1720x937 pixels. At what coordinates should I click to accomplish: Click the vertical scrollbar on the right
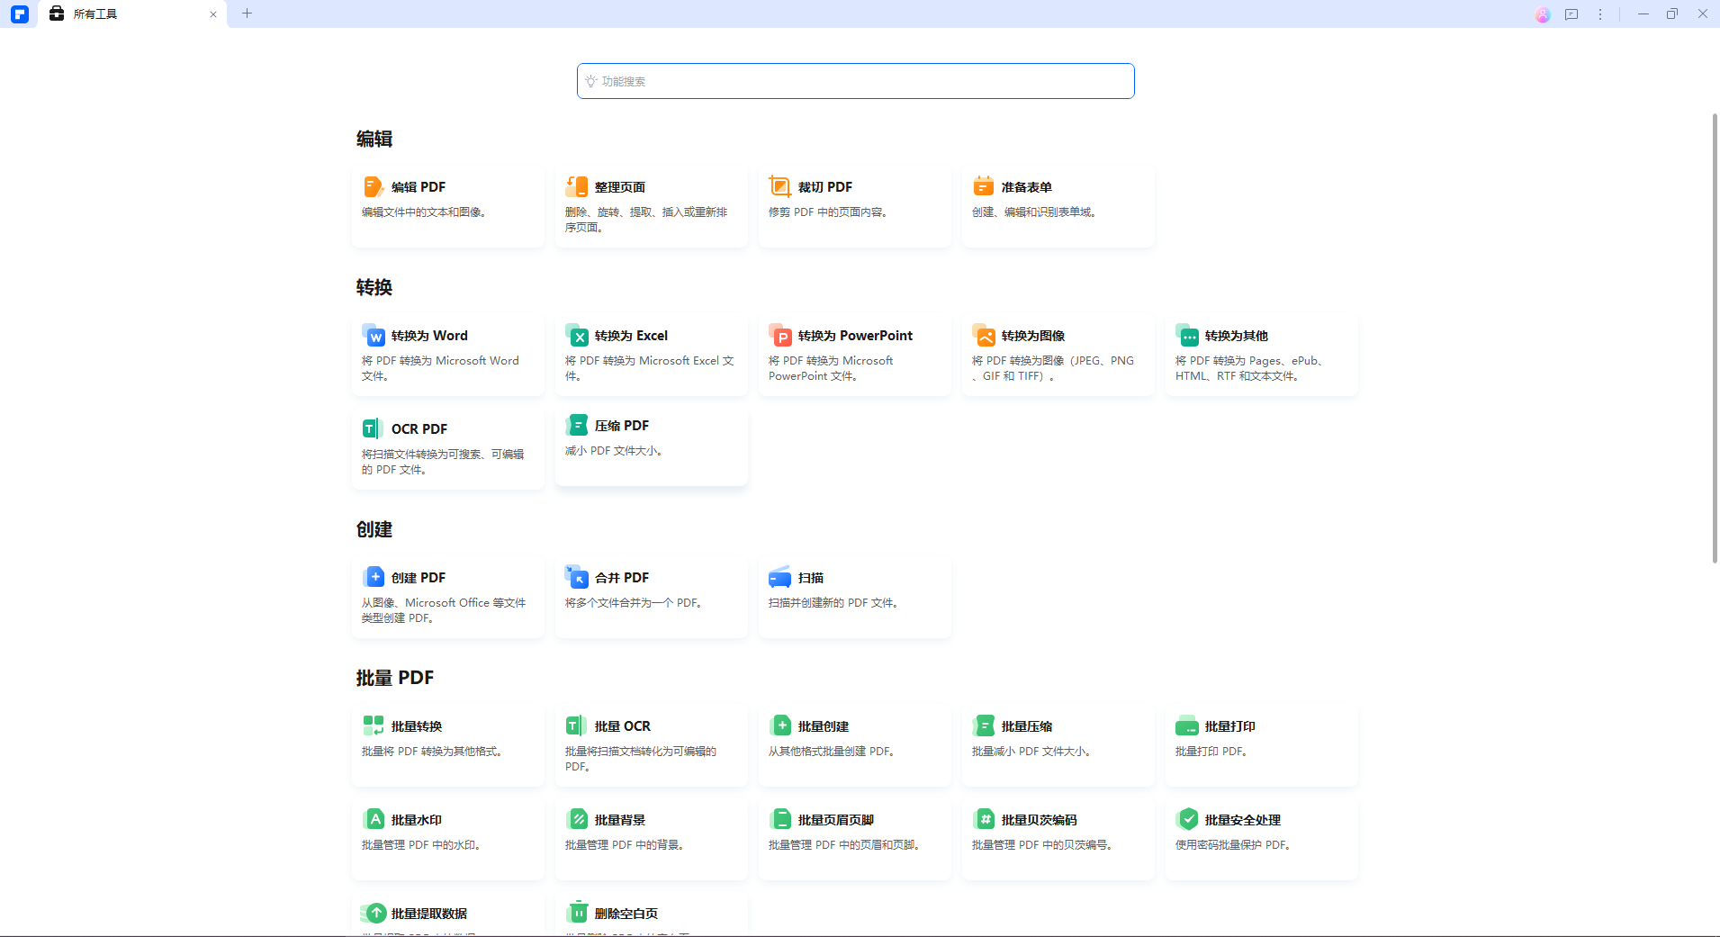click(1715, 338)
